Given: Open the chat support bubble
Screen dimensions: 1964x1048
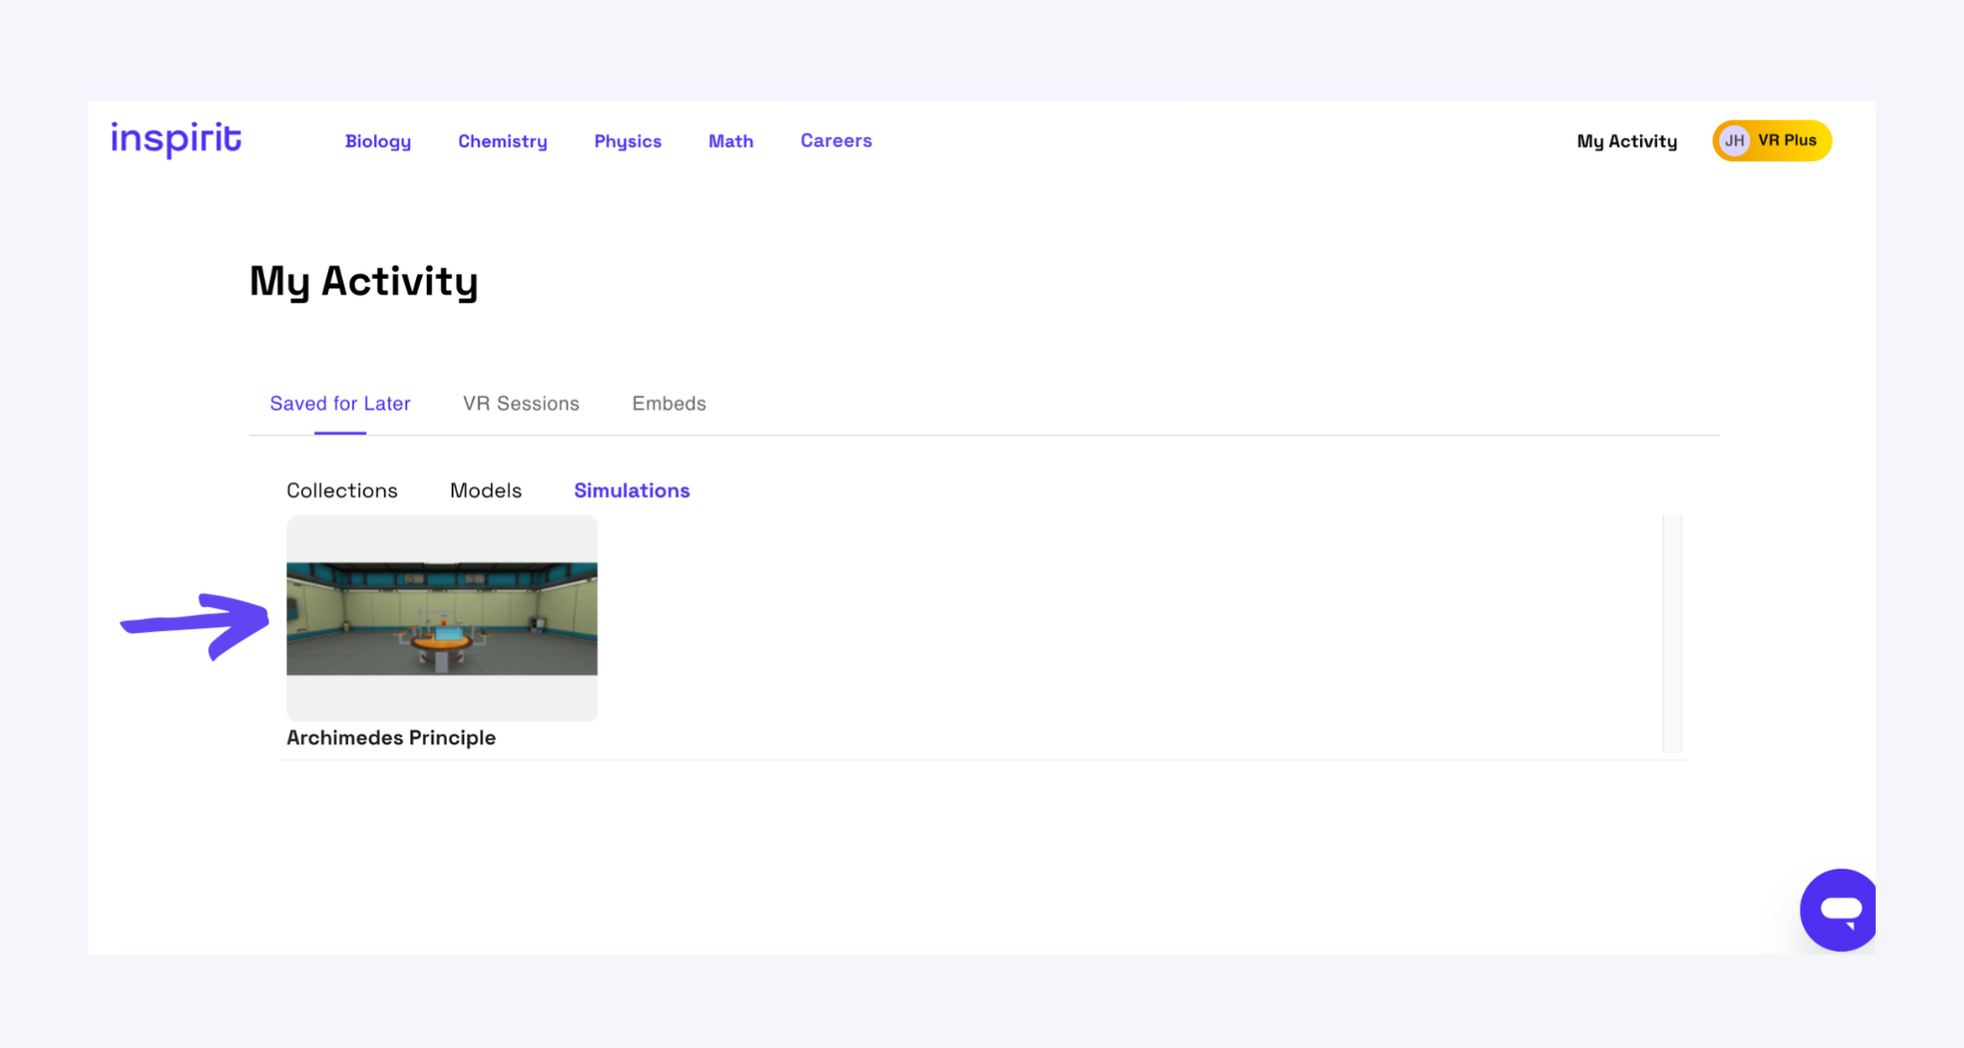Looking at the screenshot, I should [1838, 910].
